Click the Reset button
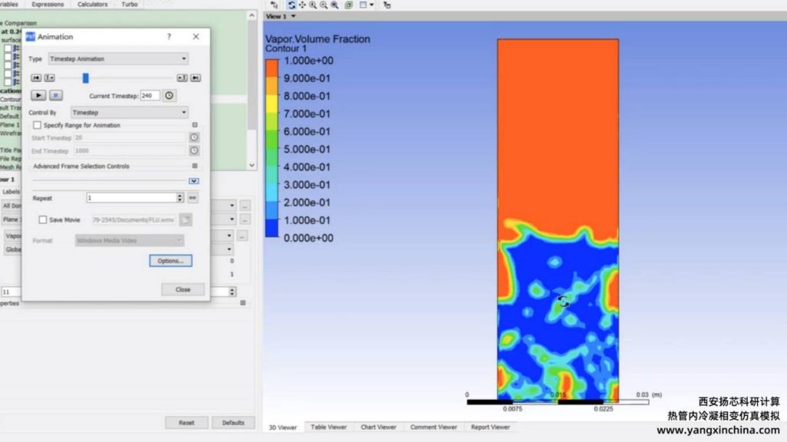 click(x=187, y=423)
